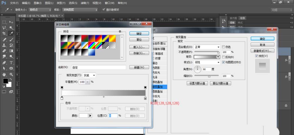Select the Gradient tool in the toolbox
The width and height of the screenshot is (294, 135).
(11, 51)
